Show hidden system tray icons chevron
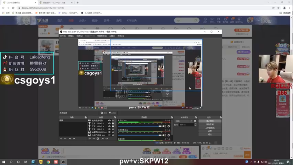Viewport: 293px width, 165px height. 251,162
